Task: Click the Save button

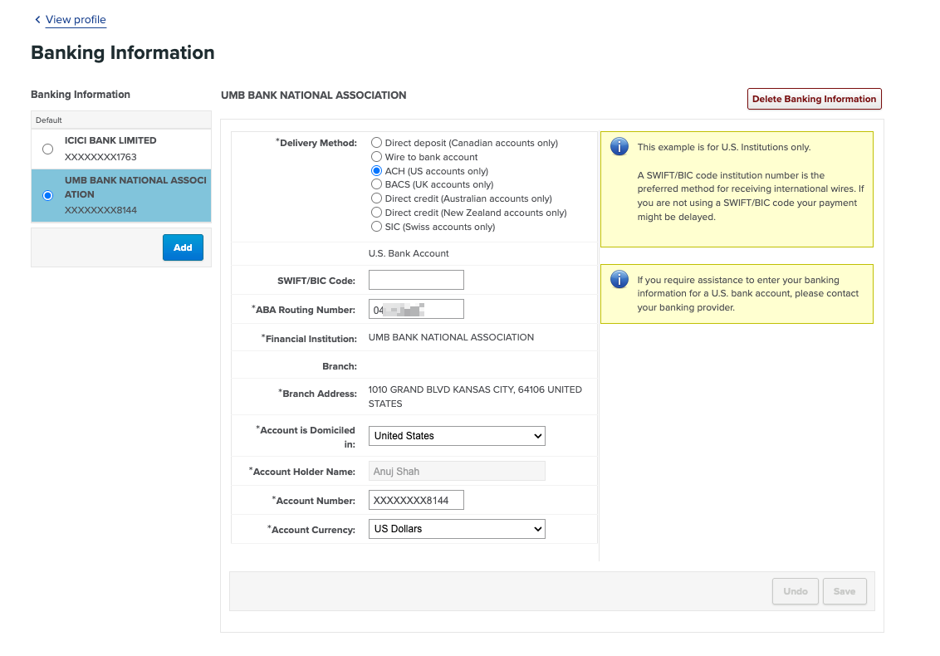Action: pyautogui.click(x=845, y=591)
